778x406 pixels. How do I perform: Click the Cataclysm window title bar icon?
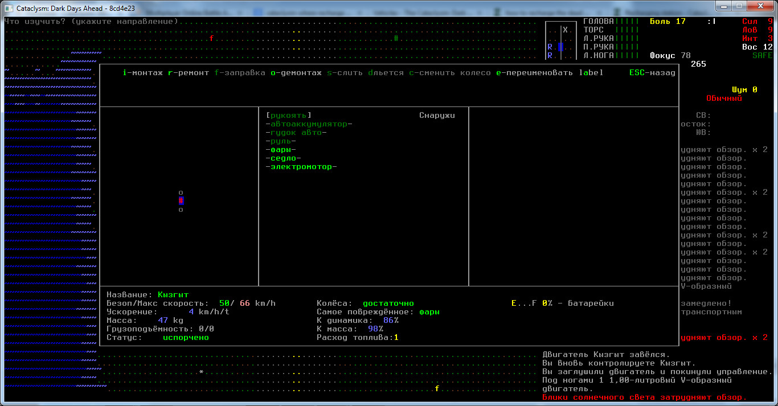pyautogui.click(x=9, y=8)
